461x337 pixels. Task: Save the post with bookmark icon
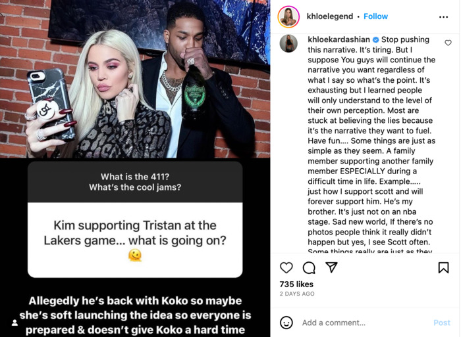tap(443, 267)
